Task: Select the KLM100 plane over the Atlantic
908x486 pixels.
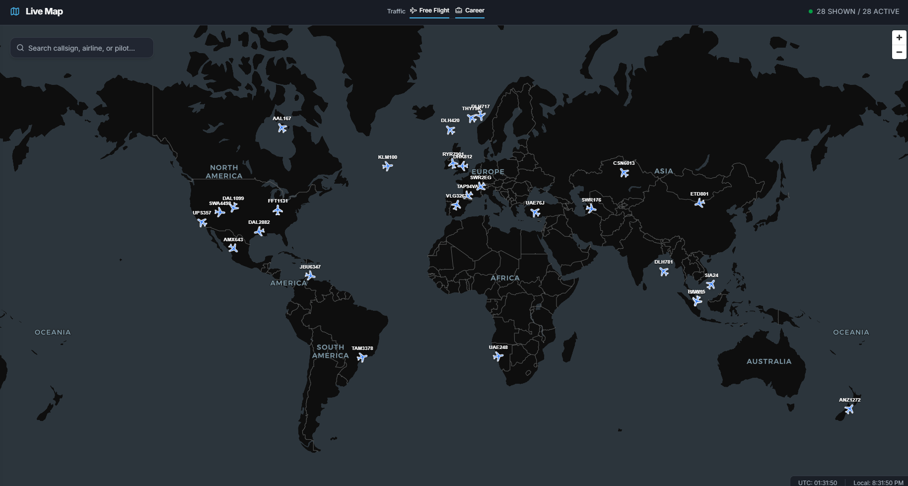Action: [388, 166]
